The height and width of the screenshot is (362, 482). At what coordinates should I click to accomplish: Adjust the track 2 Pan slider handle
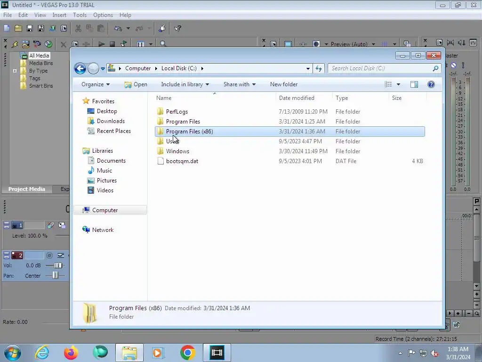55,275
